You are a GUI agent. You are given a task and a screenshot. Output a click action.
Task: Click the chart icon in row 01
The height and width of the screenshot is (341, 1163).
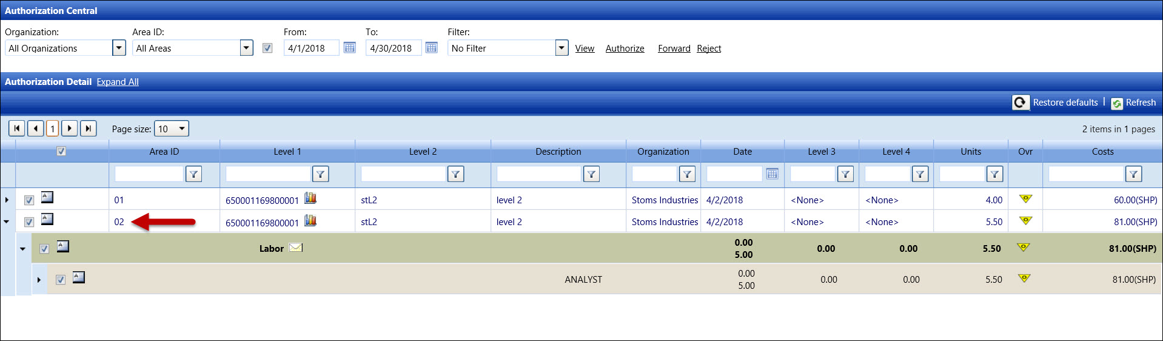(310, 198)
